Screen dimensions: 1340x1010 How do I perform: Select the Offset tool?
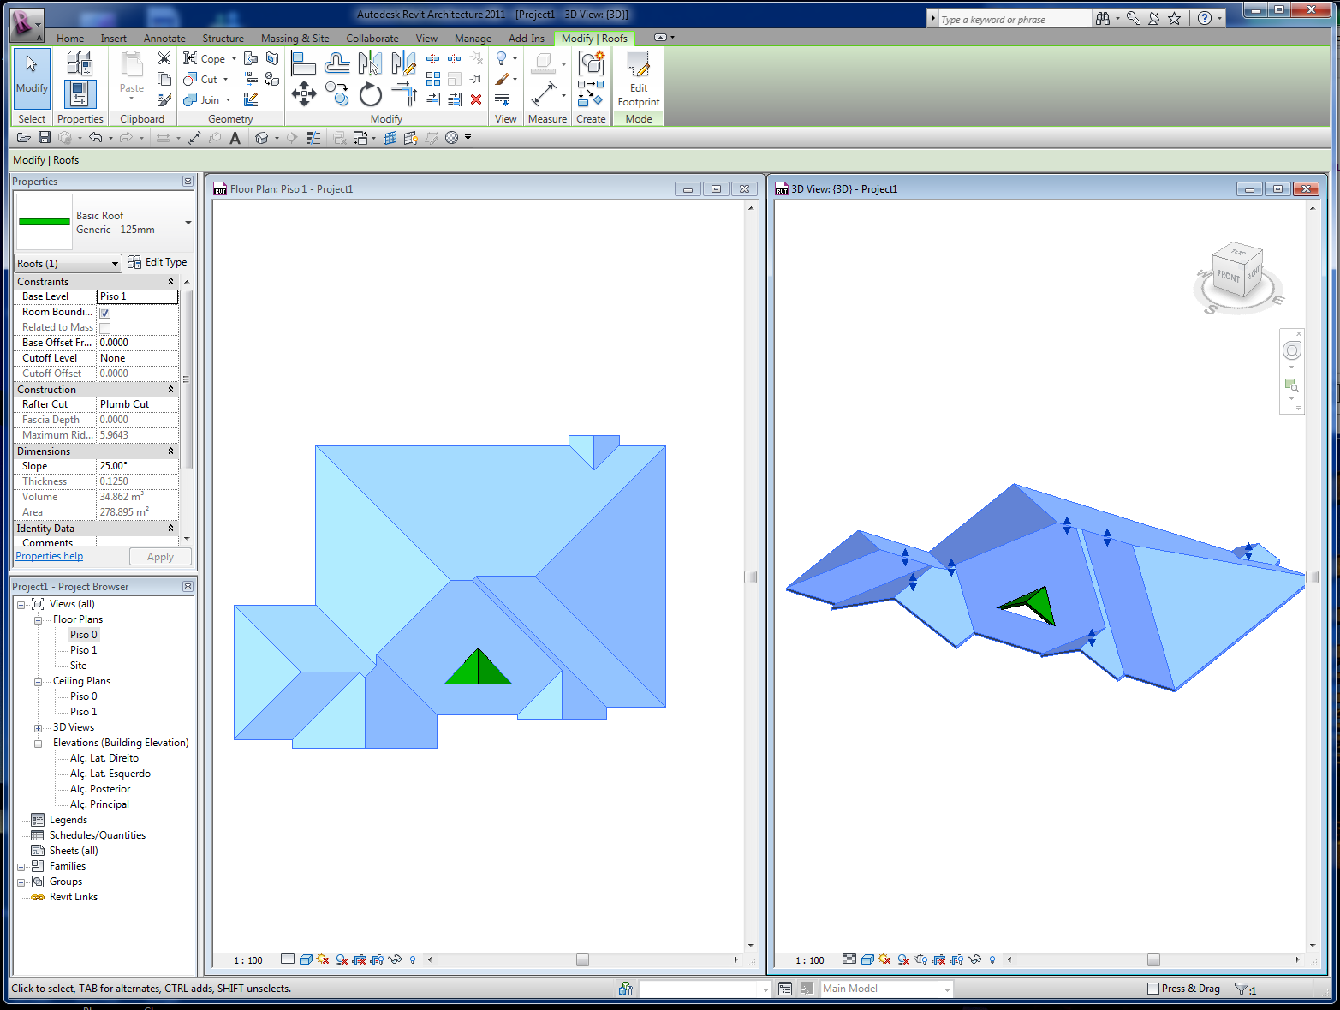pyautogui.click(x=337, y=63)
